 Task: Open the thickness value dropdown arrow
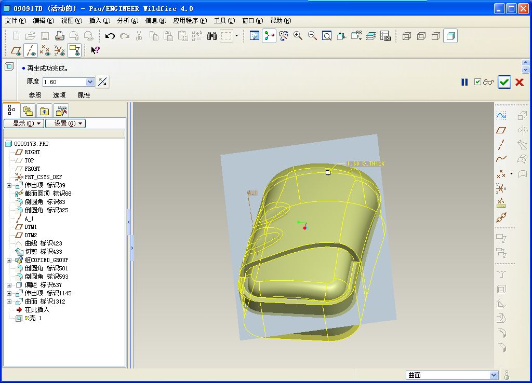[x=90, y=82]
